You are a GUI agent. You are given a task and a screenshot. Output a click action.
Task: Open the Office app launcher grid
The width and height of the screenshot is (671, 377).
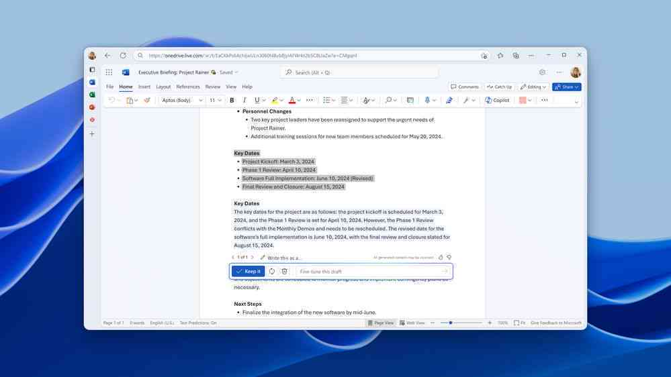[x=109, y=72]
